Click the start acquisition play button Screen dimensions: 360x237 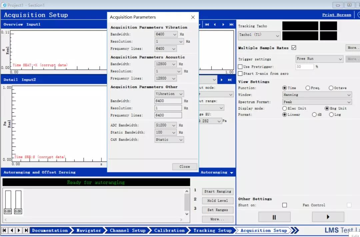pos(328,217)
